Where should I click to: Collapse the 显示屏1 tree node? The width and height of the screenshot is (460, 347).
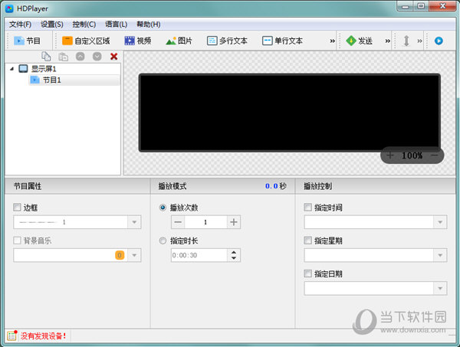pyautogui.click(x=11, y=69)
